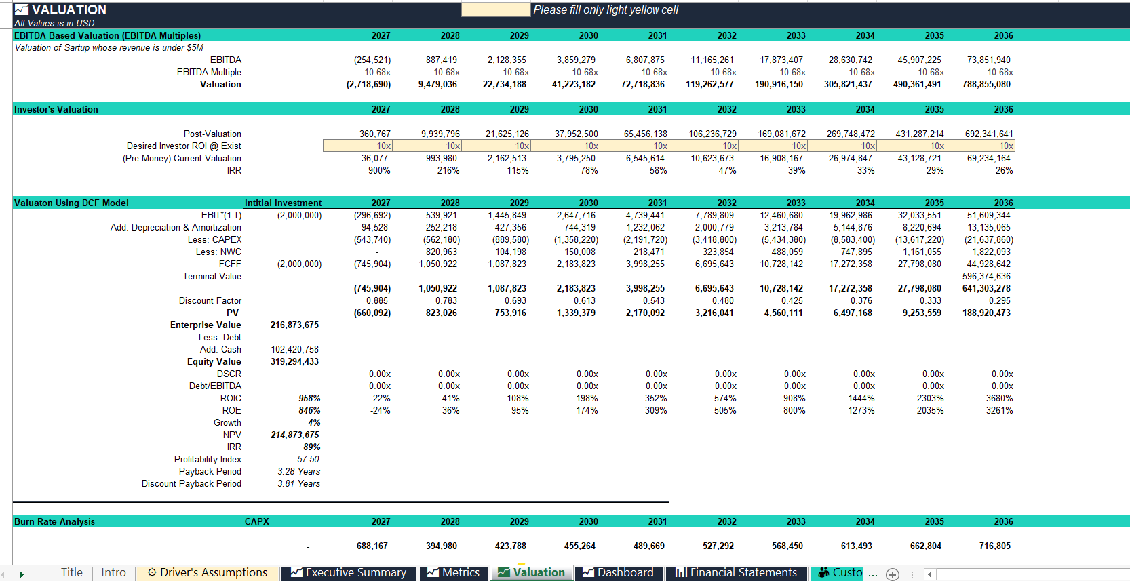Open the Metrics sheet tab

tap(454, 573)
